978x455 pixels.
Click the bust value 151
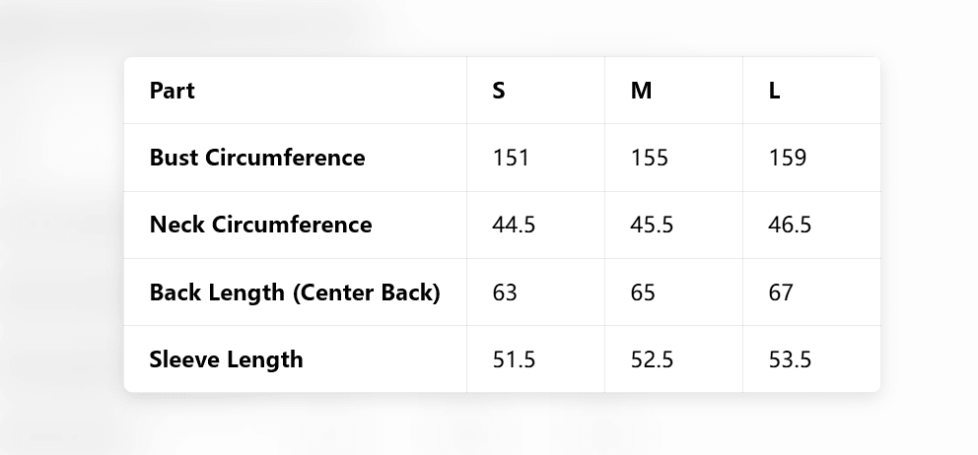[x=511, y=158]
